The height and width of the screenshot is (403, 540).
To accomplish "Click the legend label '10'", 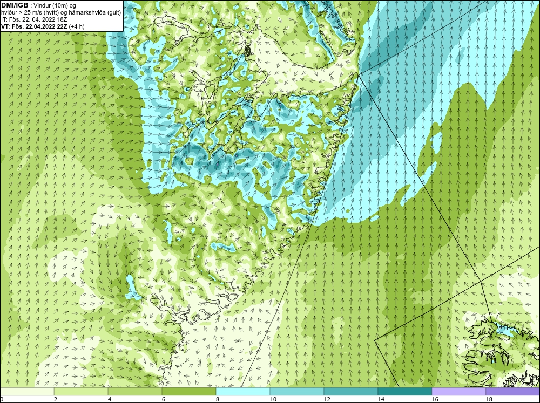I will tap(273, 400).
